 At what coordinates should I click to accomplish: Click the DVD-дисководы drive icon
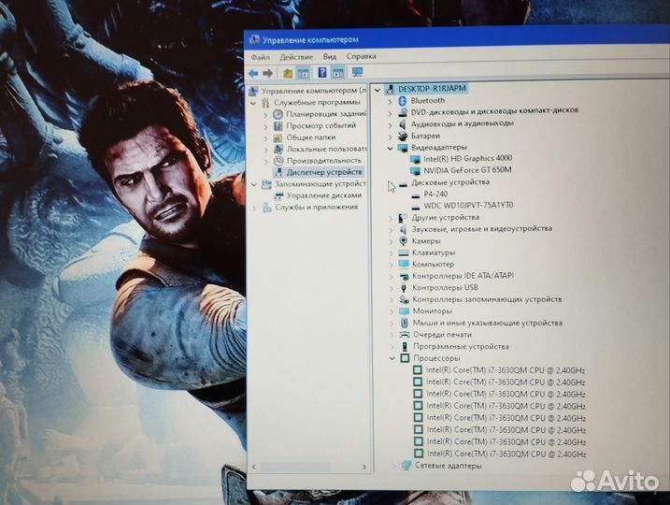(x=403, y=112)
